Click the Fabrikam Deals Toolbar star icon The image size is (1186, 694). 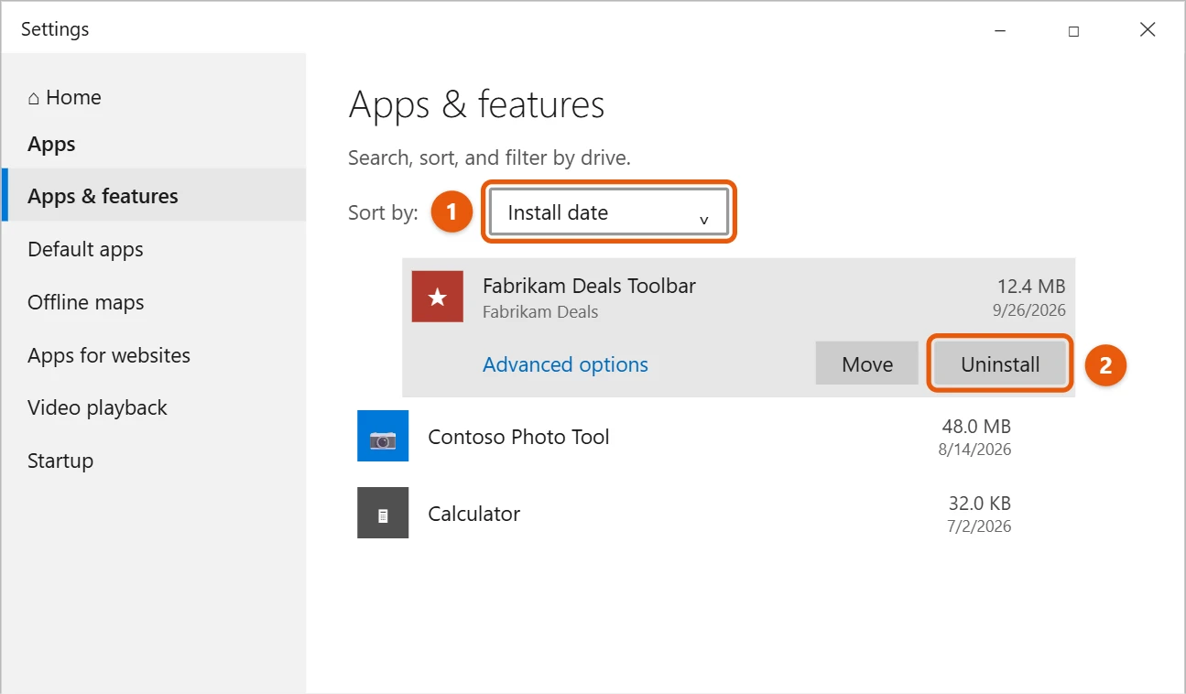pyautogui.click(x=438, y=297)
